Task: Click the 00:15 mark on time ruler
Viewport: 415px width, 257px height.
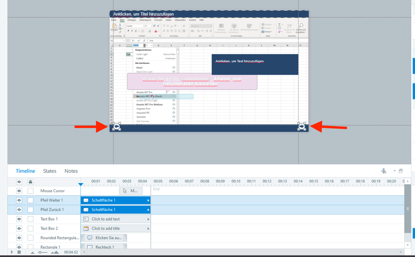Action: (x=314, y=181)
